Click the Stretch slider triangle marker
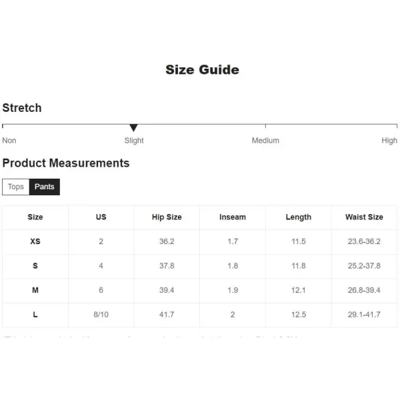The image size is (400, 400). click(x=133, y=127)
